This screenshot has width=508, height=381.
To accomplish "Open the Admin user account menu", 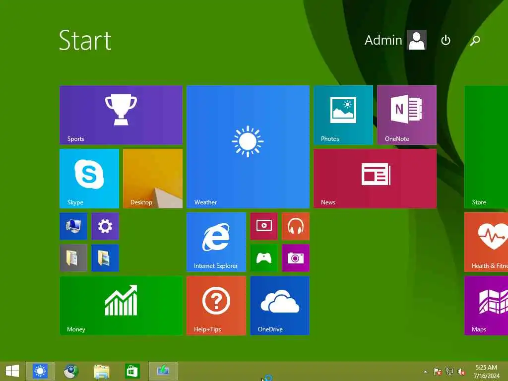I will (x=395, y=40).
